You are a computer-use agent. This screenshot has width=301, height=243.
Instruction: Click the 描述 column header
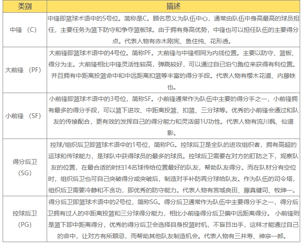(x=173, y=7)
